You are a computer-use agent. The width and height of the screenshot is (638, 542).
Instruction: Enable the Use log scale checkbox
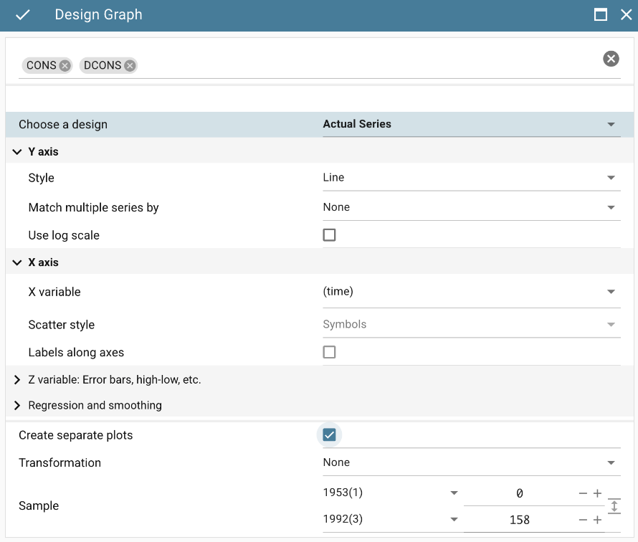pos(329,235)
